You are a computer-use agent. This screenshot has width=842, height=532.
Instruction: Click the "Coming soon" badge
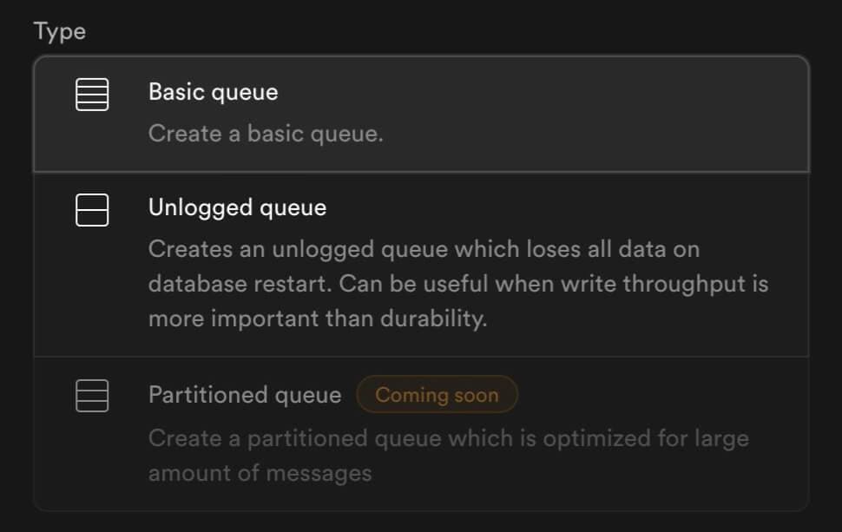[437, 396]
